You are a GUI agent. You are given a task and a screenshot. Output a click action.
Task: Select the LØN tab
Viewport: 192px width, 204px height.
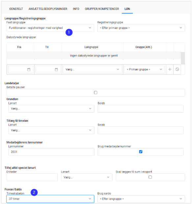tap(127, 9)
